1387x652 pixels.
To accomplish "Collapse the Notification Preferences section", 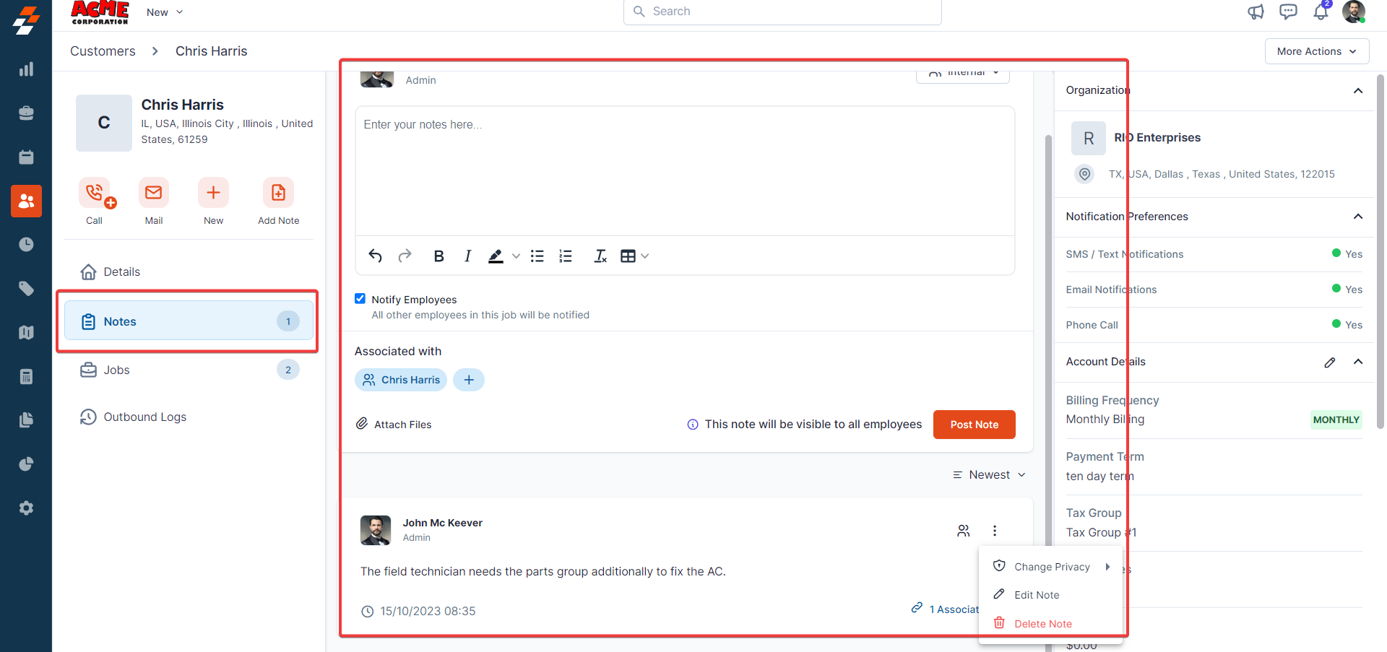I will pyautogui.click(x=1358, y=217).
